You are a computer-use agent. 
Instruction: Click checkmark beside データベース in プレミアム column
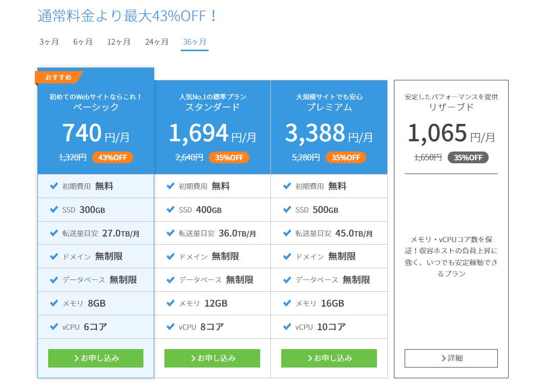[287, 280]
